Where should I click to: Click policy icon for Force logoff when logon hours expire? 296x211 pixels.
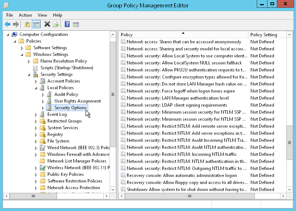coord(123,91)
